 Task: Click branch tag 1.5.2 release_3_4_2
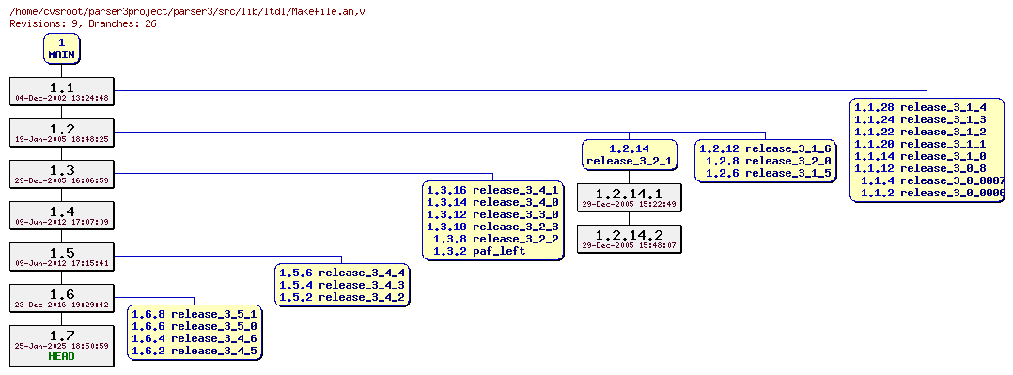(x=342, y=297)
